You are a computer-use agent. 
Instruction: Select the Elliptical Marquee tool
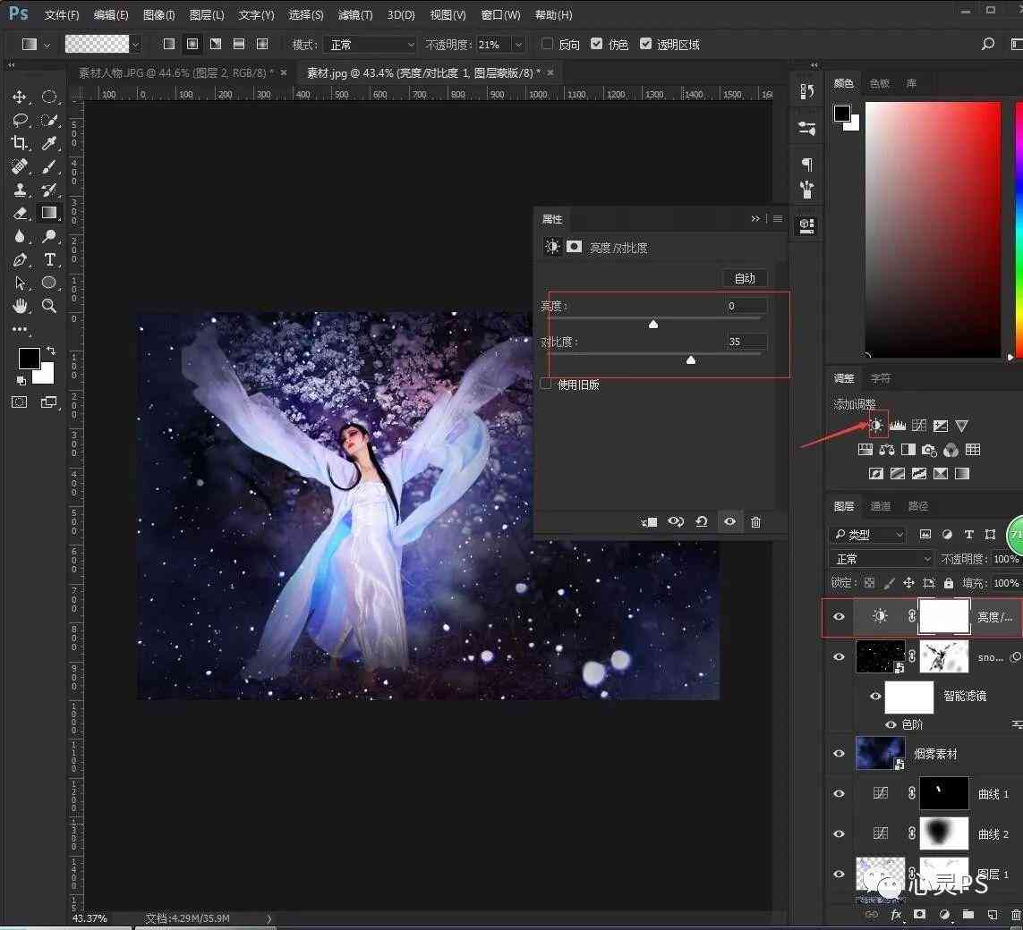pyautogui.click(x=49, y=97)
